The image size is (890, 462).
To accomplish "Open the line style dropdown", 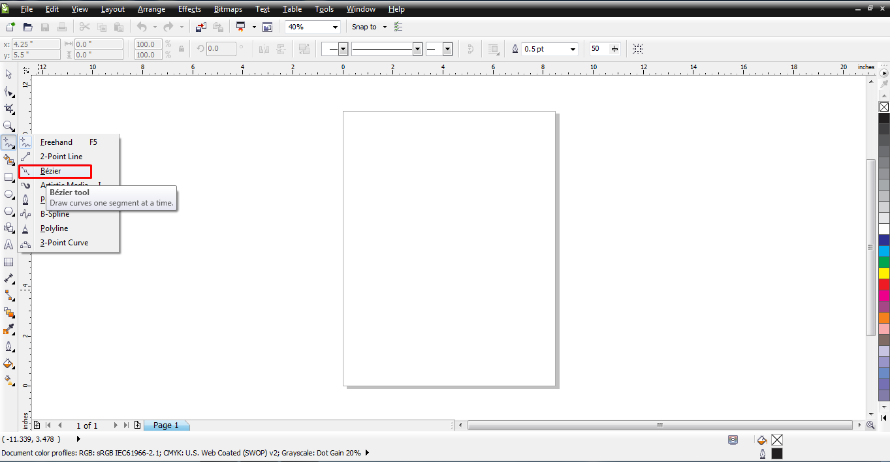I will pos(418,49).
